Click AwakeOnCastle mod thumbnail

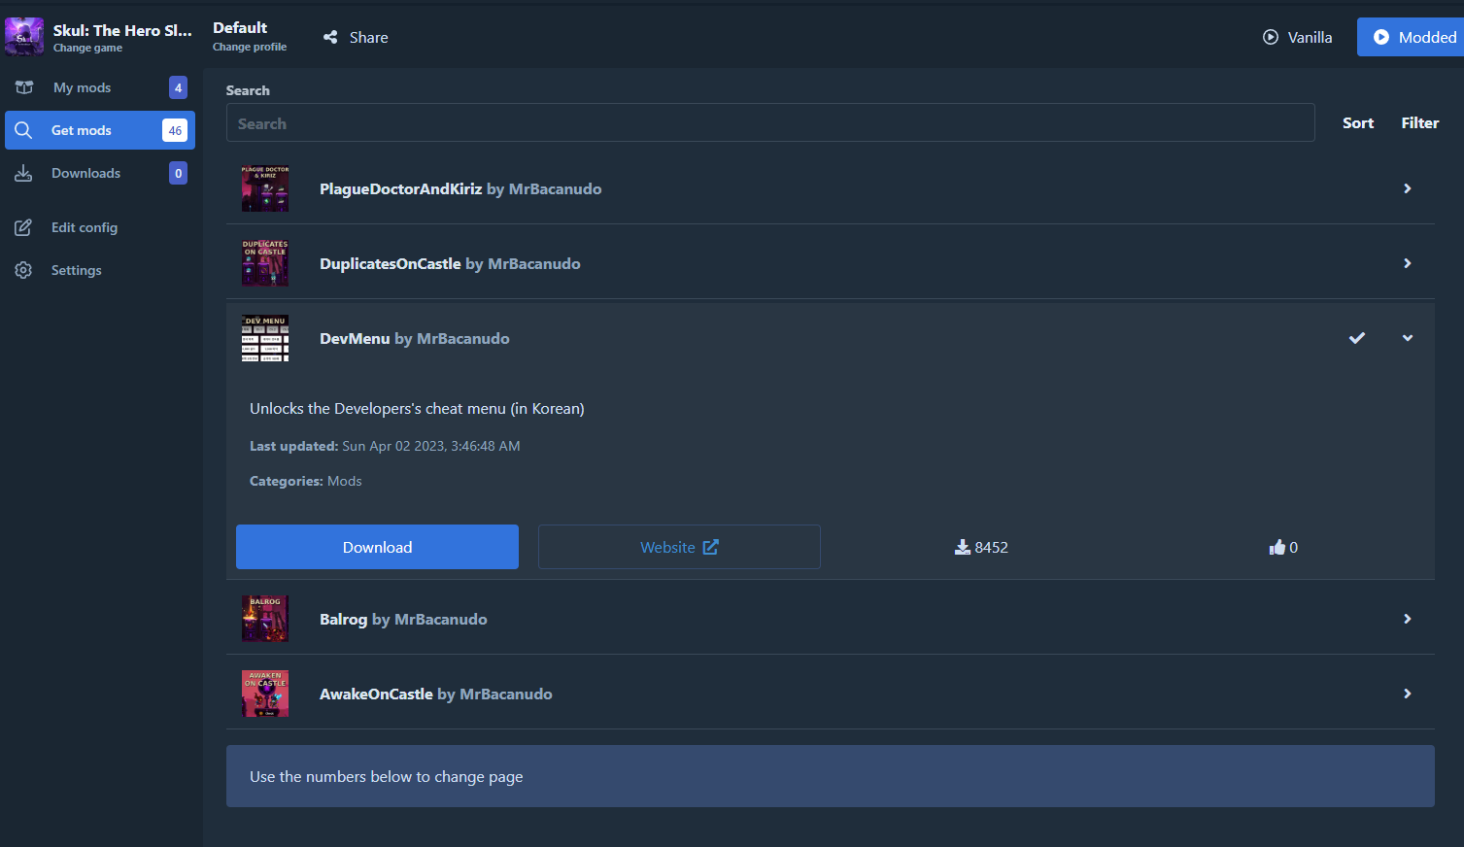tap(265, 694)
